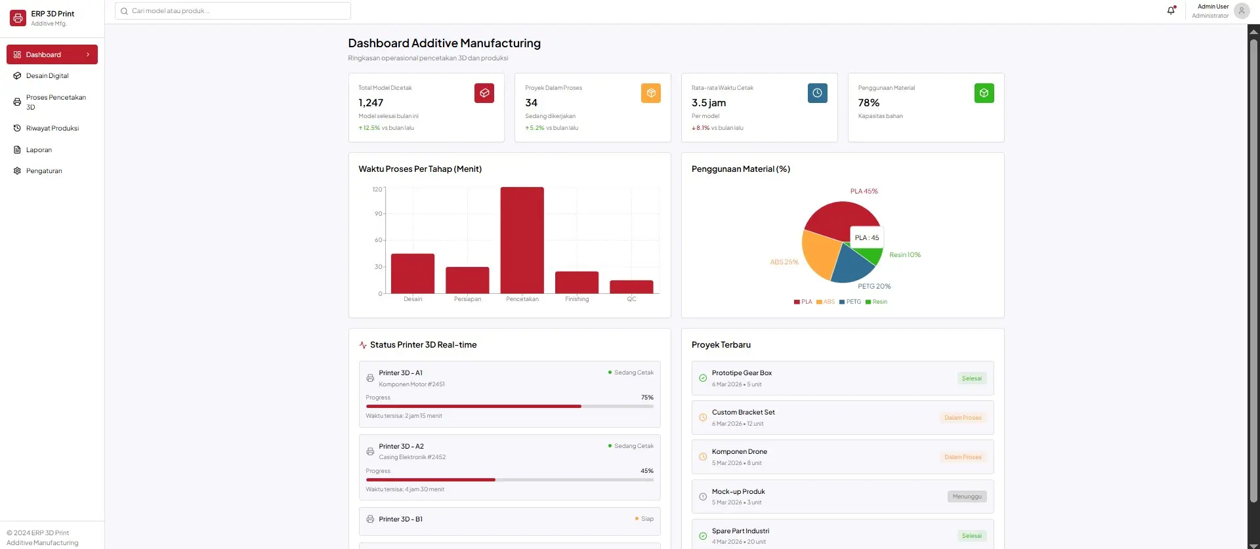
Task: Click the Printer 3D - A2 progress bar
Action: point(509,480)
